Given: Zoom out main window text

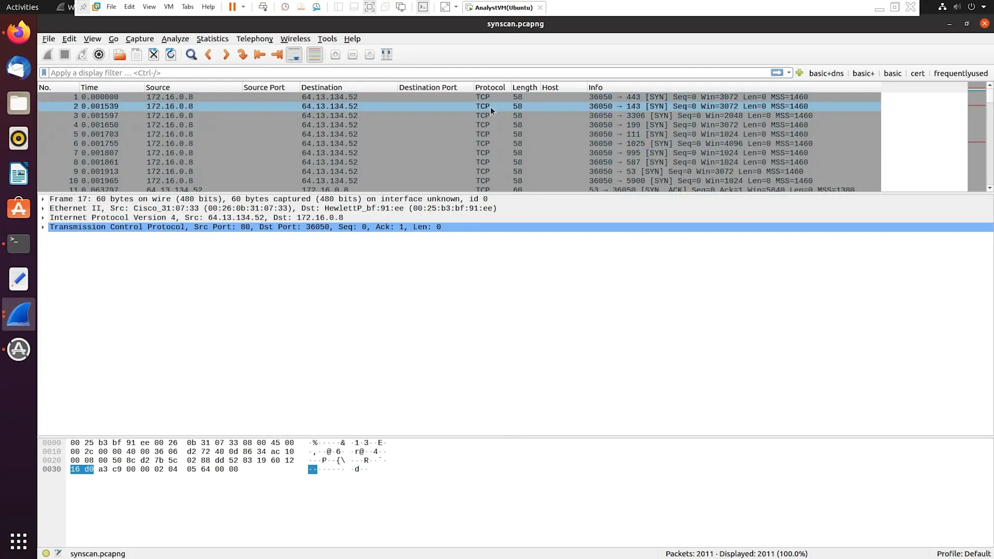Looking at the screenshot, I should pos(353,54).
